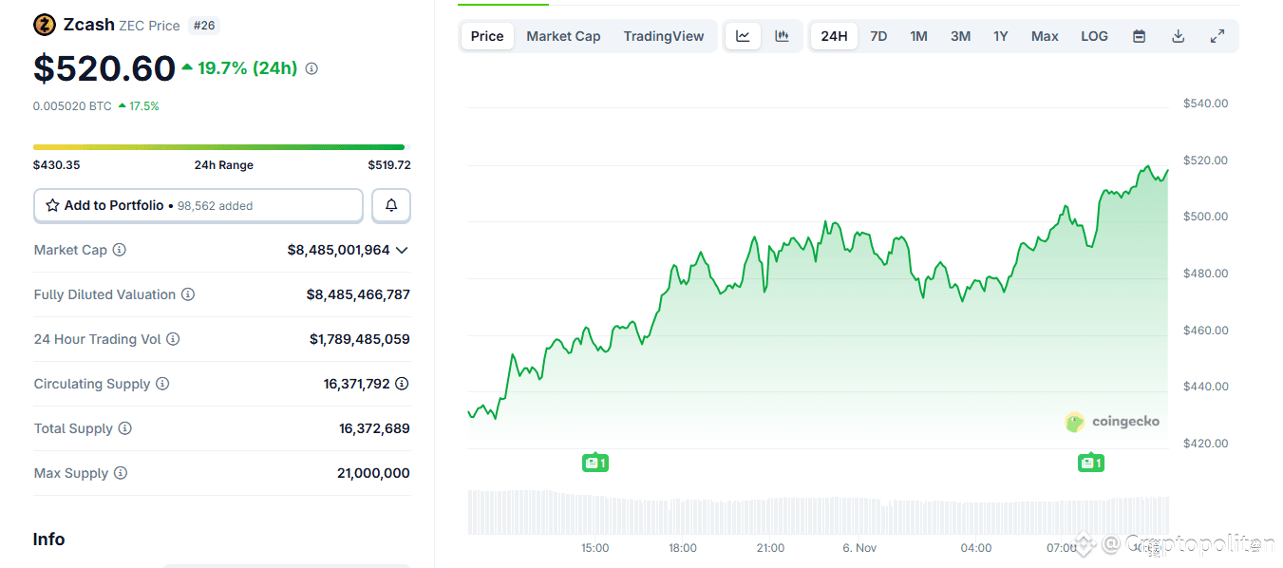This screenshot has width=1283, height=568.
Task: Enable LOG scale on the chart
Action: [x=1094, y=35]
